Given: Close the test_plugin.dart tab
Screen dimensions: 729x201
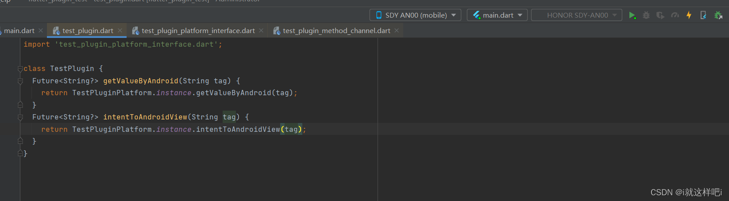Looking at the screenshot, I should click(x=120, y=30).
